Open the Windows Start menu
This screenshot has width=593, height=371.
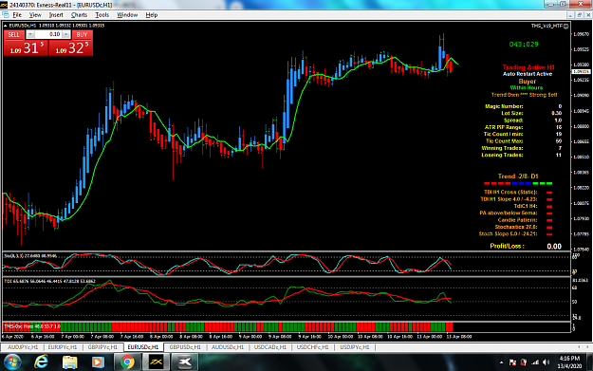(x=12, y=362)
